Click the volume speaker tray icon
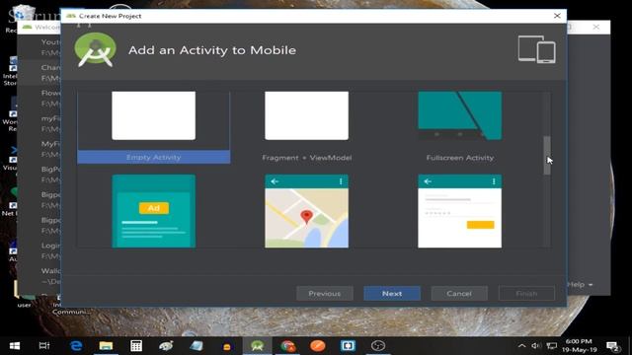 pos(535,346)
